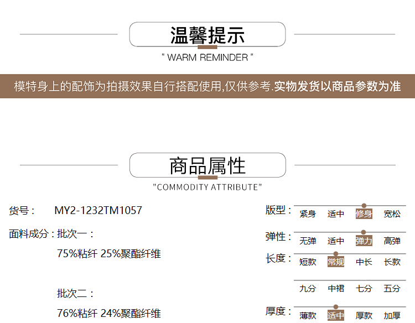Click the 温馨提示 heading box
415x323 pixels.
point(207,34)
